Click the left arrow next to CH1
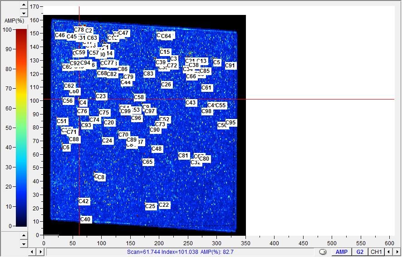Screen dimensions: 402x257 (x=388, y=252)
